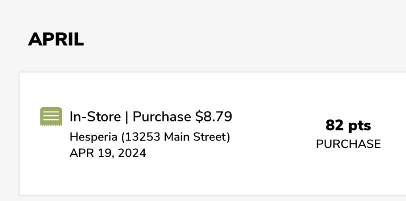Click the green receipt icon
Viewport: 406px width, 201px height.
coord(51,116)
